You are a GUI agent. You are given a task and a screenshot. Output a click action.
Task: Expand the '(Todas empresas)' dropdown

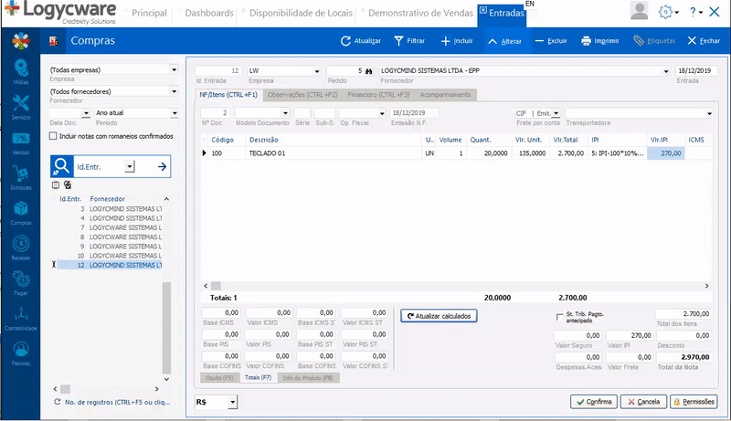[x=174, y=69]
